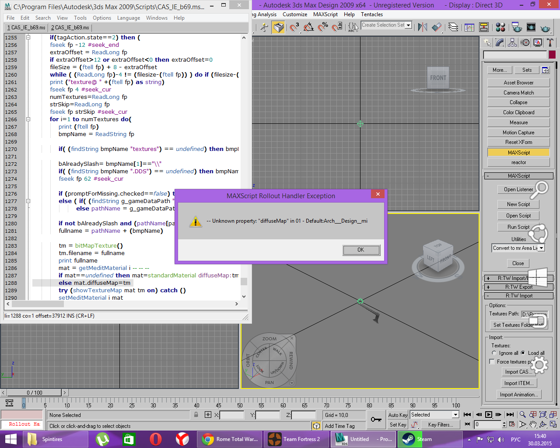Expand the Convert to mr Area Lights dropdown
Screen dimensions: 560x448
518,248
